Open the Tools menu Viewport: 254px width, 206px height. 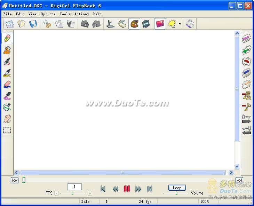[x=65, y=14]
